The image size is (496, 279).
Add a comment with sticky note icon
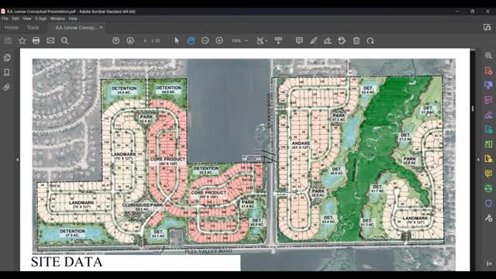coord(299,40)
